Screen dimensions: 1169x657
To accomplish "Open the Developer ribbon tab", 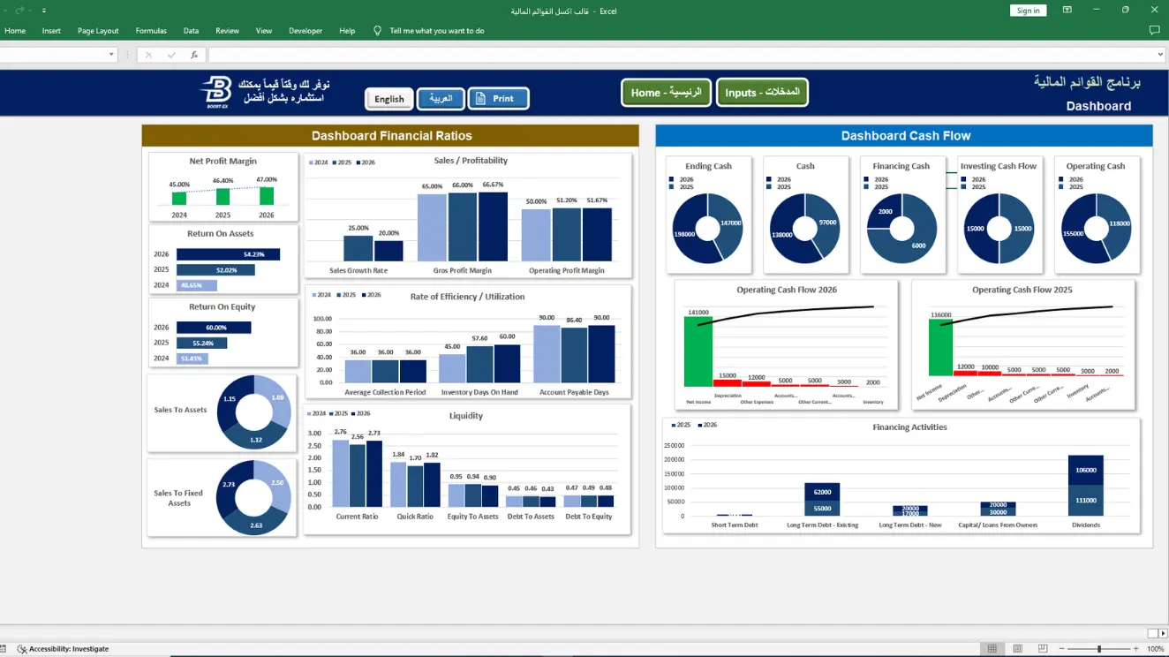I will pos(305,30).
